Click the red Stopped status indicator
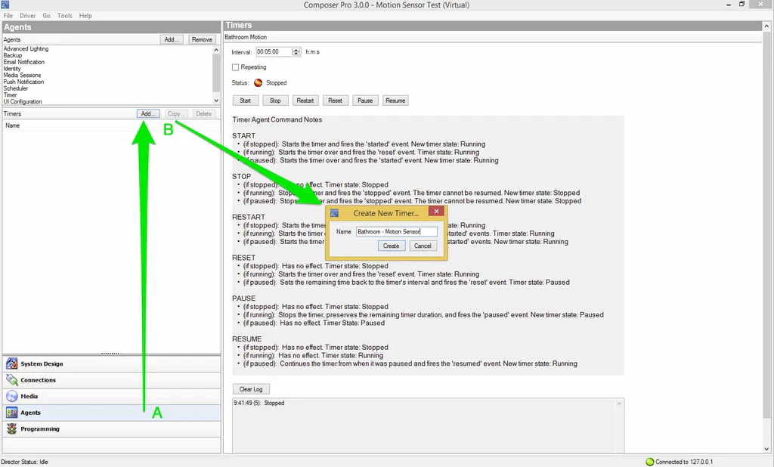This screenshot has height=467, width=774. pyautogui.click(x=259, y=82)
